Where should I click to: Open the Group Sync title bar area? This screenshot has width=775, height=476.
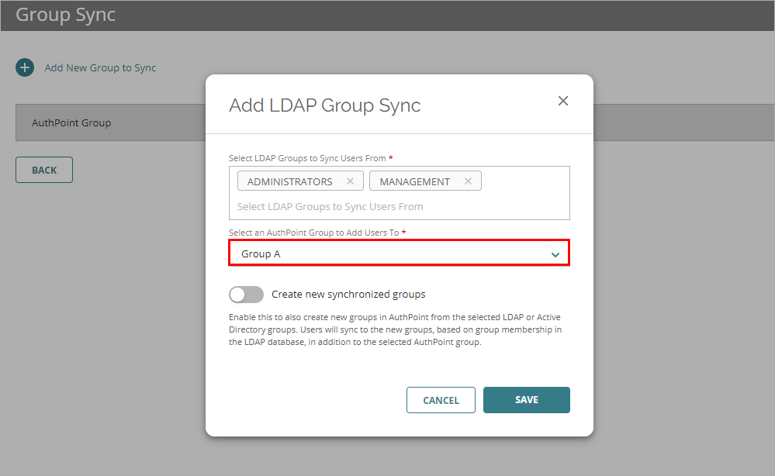coord(65,15)
